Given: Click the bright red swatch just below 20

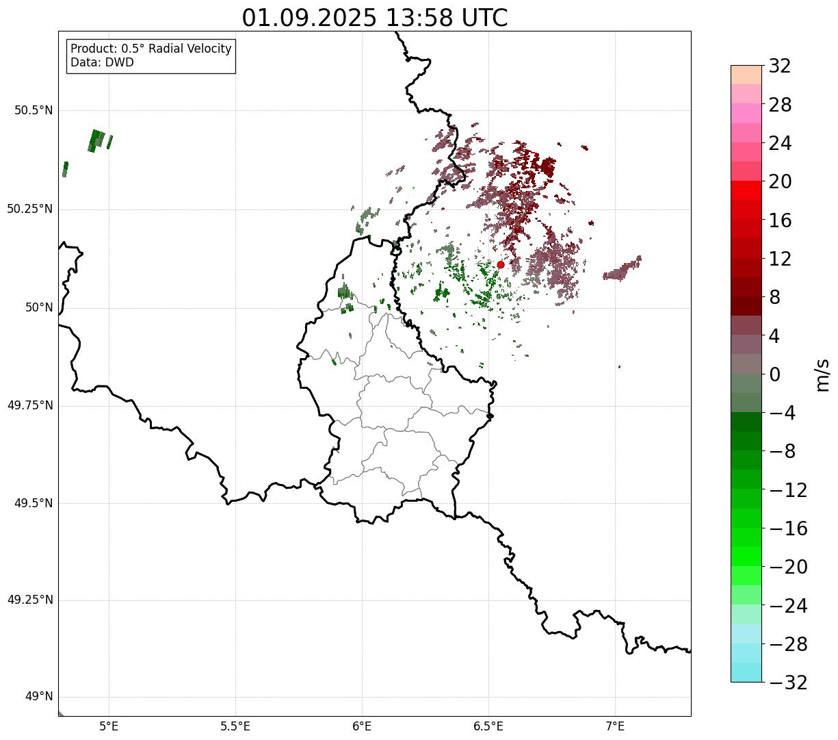Looking at the screenshot, I should pos(746,190).
